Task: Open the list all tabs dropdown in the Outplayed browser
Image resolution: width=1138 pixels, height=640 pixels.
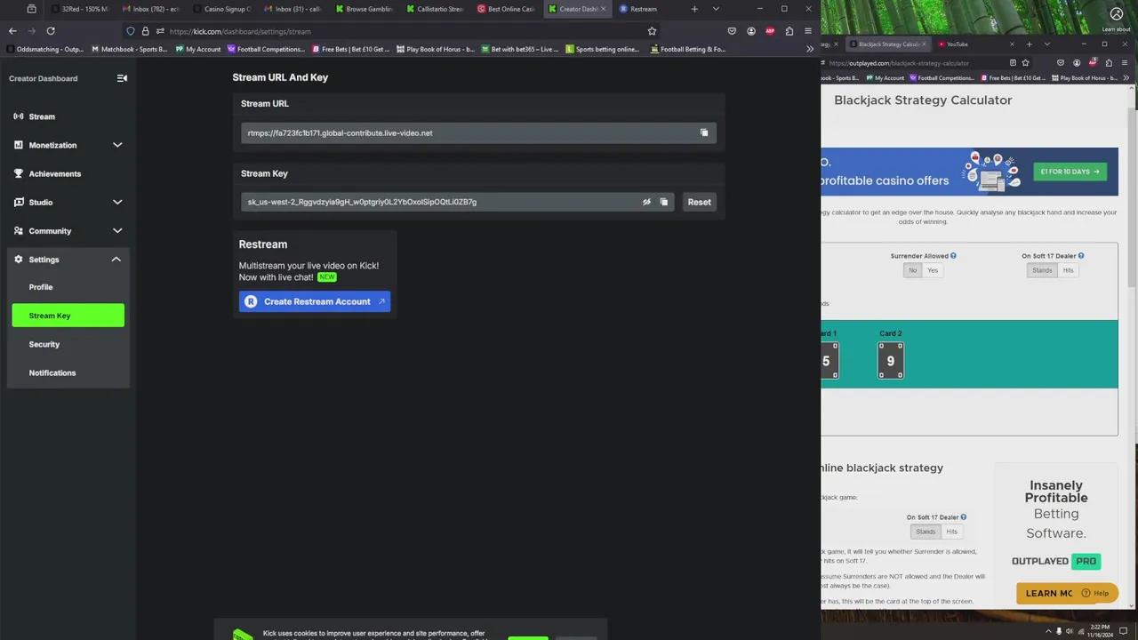Action: pos(1046,44)
